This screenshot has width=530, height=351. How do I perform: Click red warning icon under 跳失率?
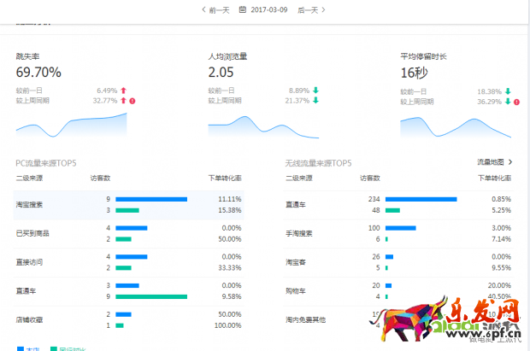tap(132, 101)
